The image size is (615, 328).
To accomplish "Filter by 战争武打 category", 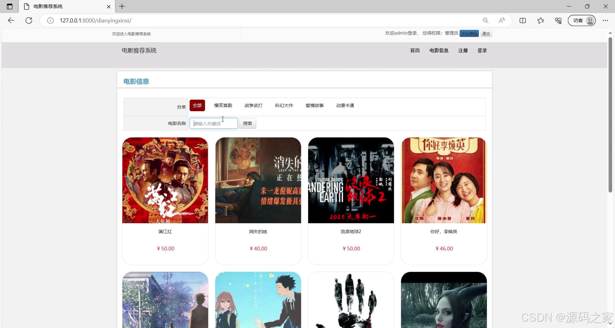I will coord(253,105).
